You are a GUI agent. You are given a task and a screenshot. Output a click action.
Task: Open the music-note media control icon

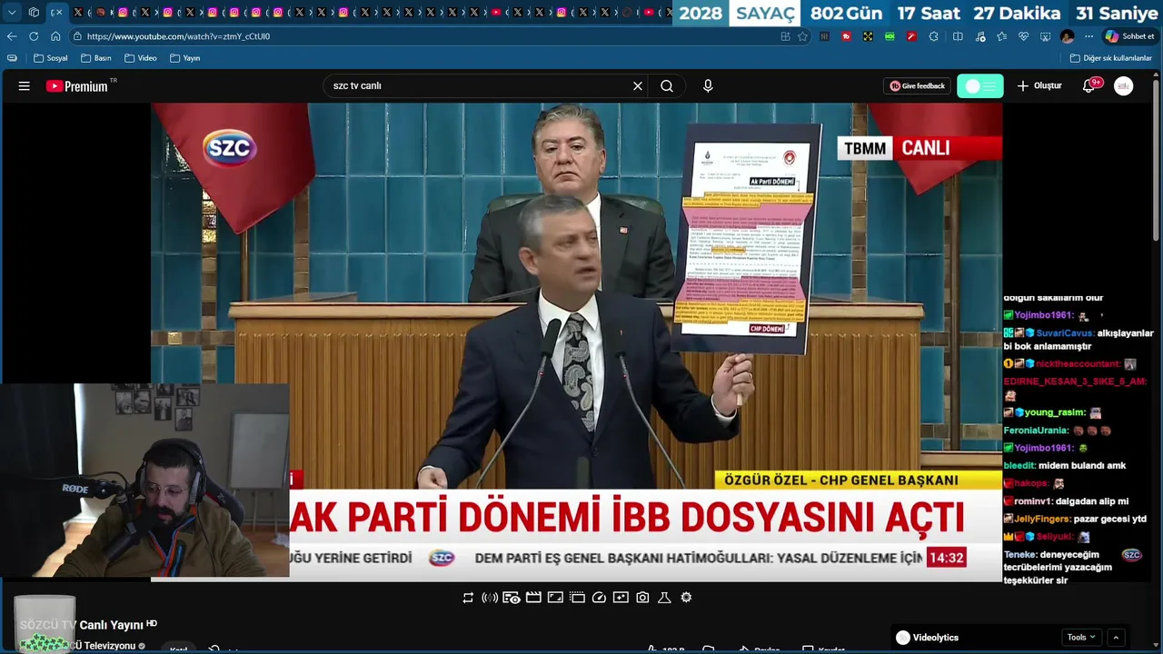979,36
